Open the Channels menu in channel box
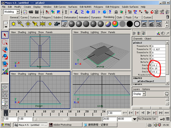171x128 pixels. pyautogui.click(x=138, y=38)
